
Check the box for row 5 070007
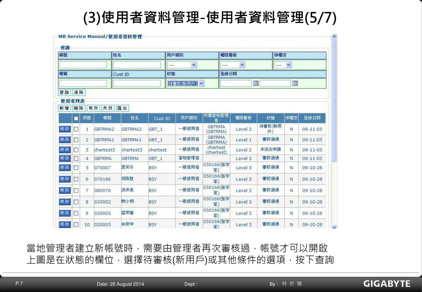[x=76, y=168]
